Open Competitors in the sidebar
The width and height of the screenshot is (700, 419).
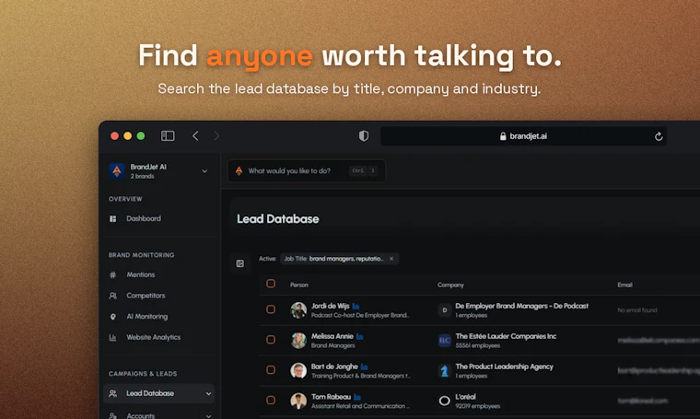pyautogui.click(x=146, y=296)
